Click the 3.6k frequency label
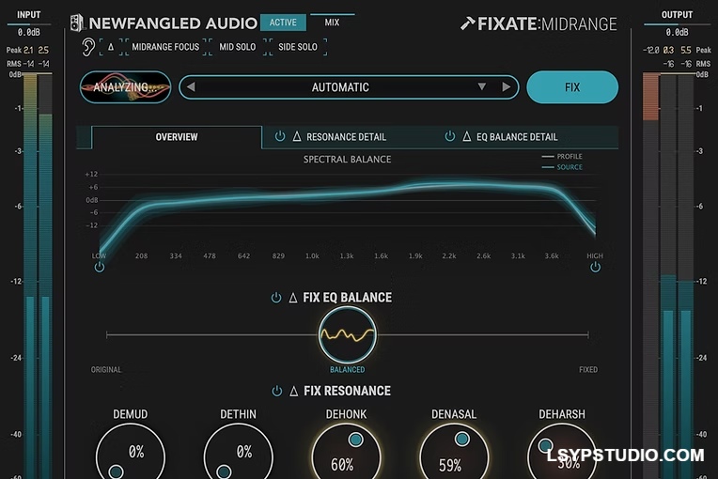This screenshot has width=718, height=479. [x=552, y=256]
